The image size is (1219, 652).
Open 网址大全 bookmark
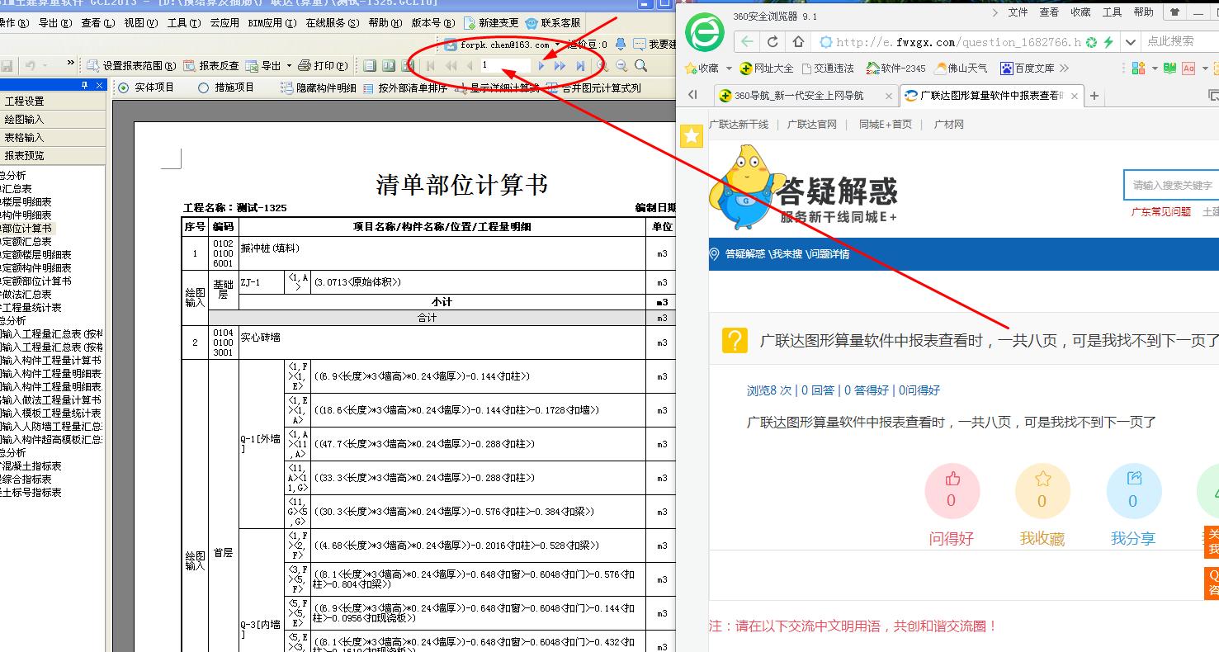(768, 68)
